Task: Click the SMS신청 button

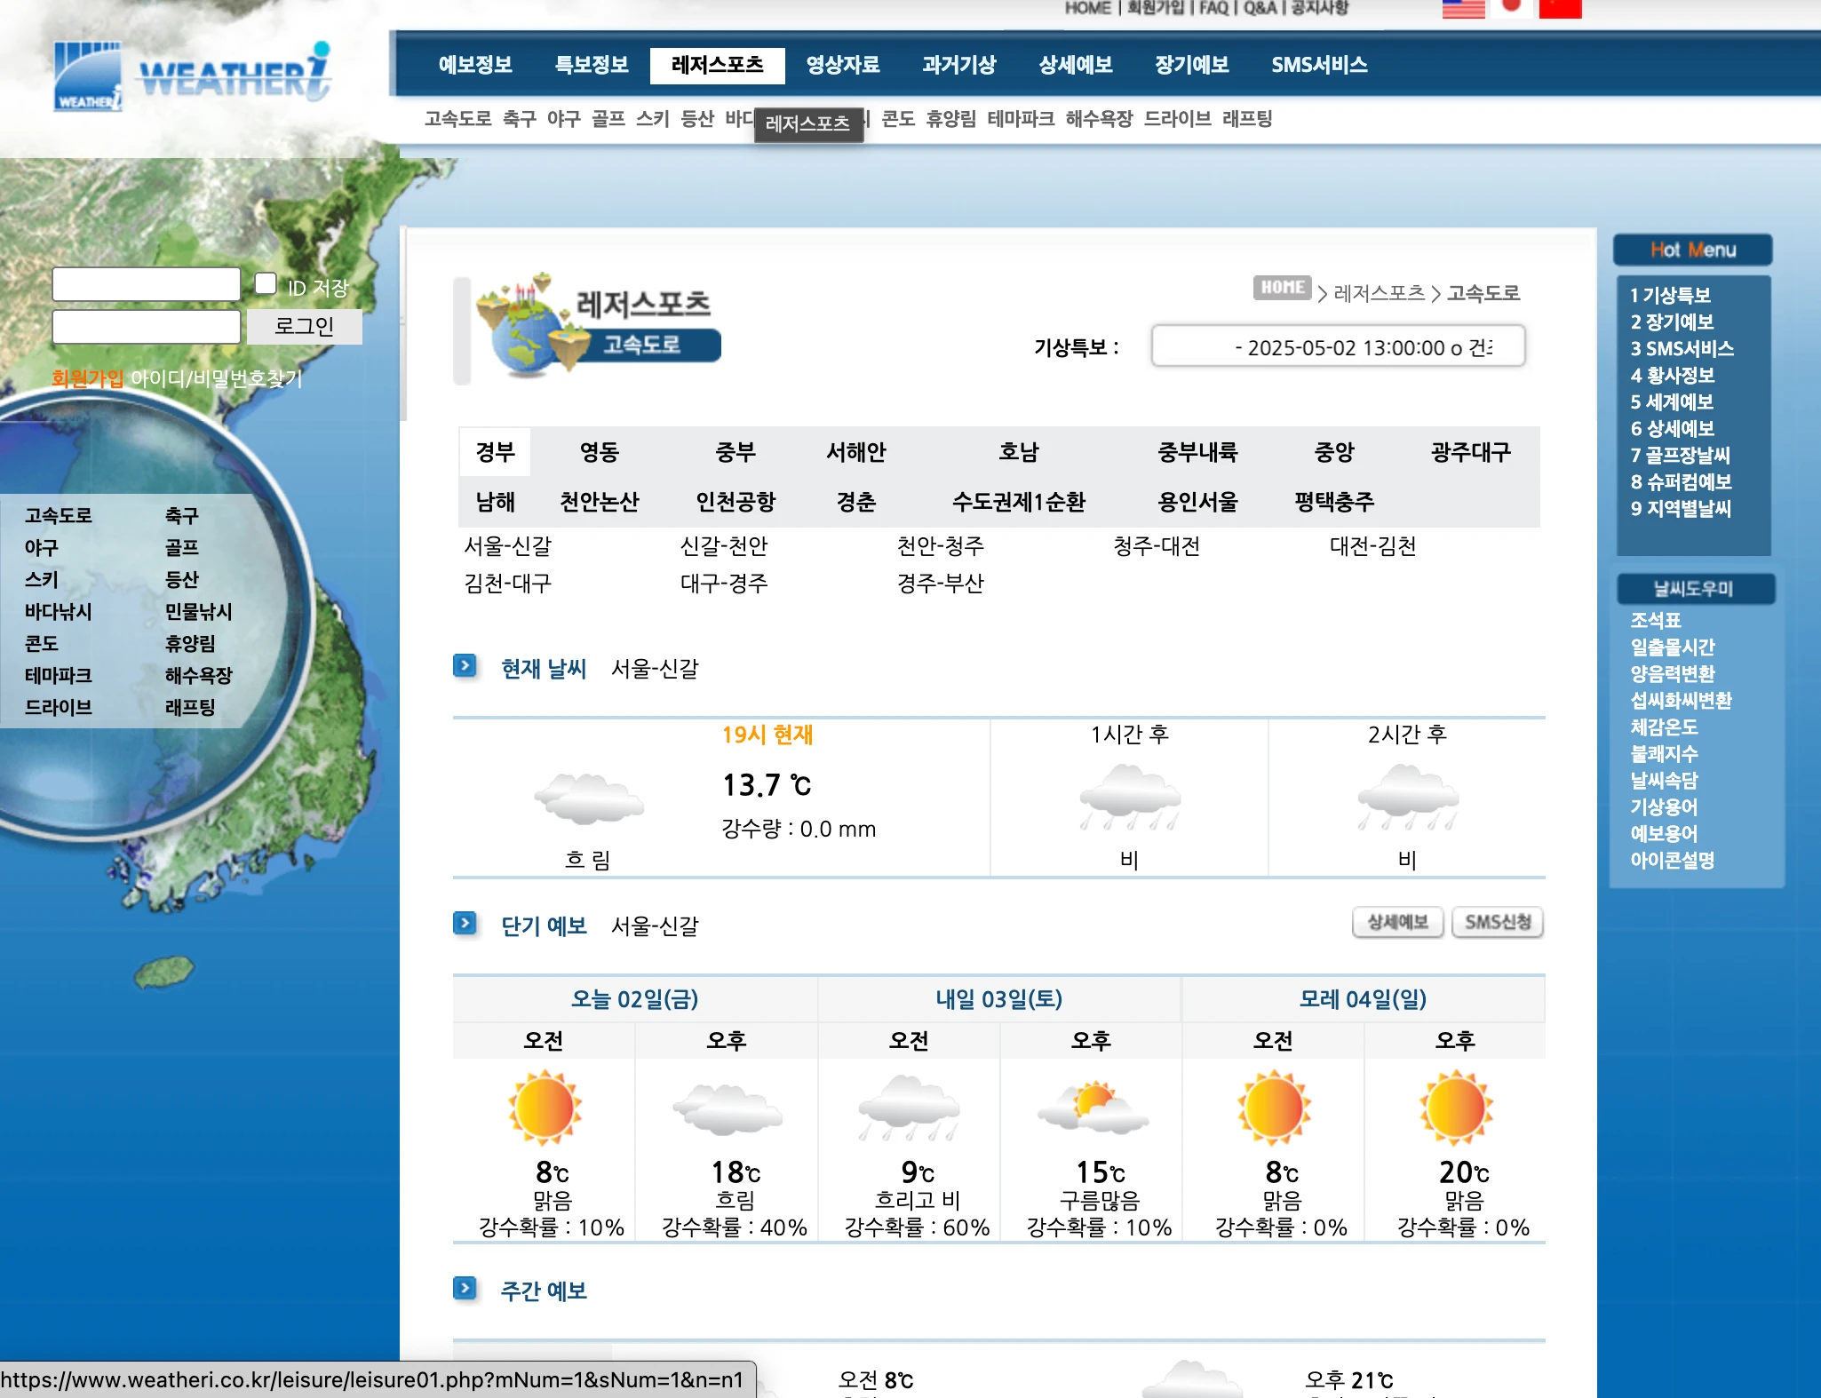Action: pyautogui.click(x=1498, y=922)
